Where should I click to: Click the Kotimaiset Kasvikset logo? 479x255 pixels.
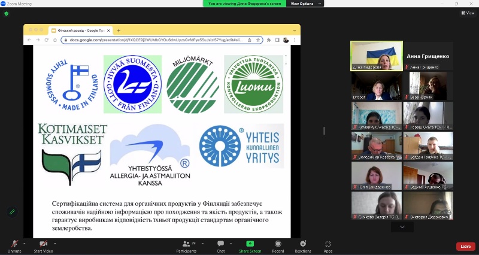coord(72,154)
